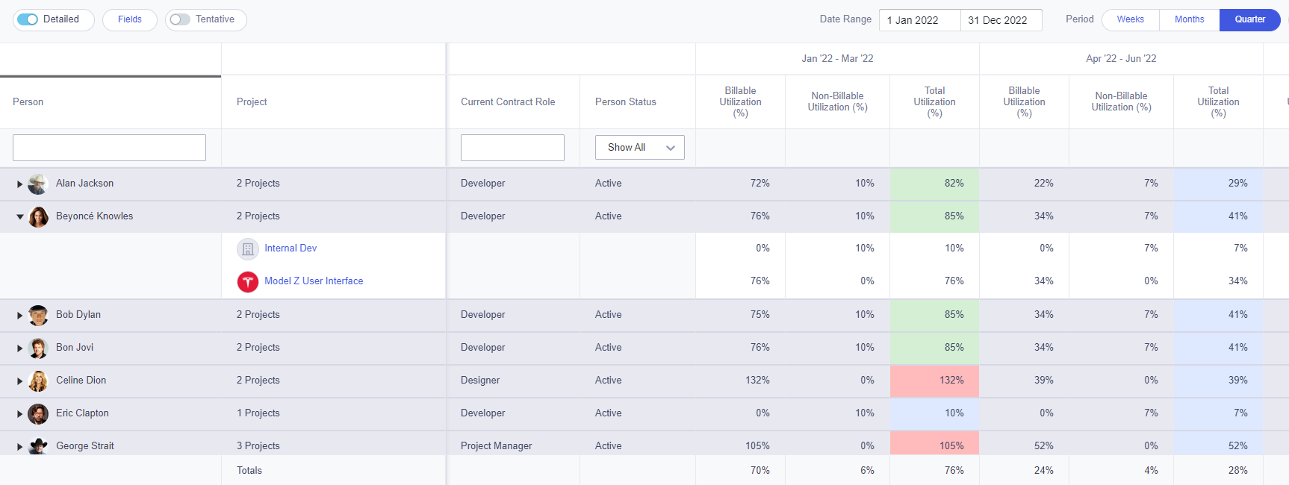Click the person name filter input
The image size is (1289, 485).
click(108, 147)
